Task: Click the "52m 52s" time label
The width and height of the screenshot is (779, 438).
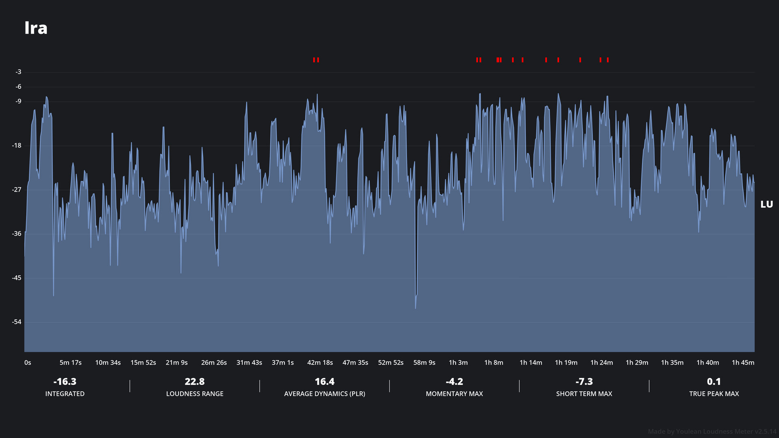Action: 391,363
